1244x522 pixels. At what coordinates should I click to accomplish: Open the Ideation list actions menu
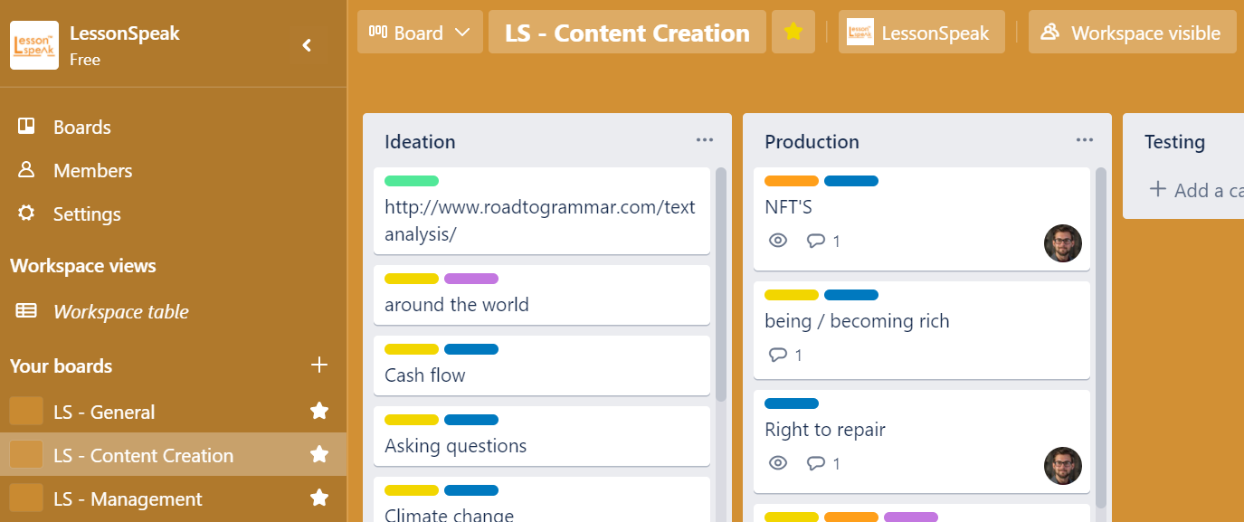point(705,140)
